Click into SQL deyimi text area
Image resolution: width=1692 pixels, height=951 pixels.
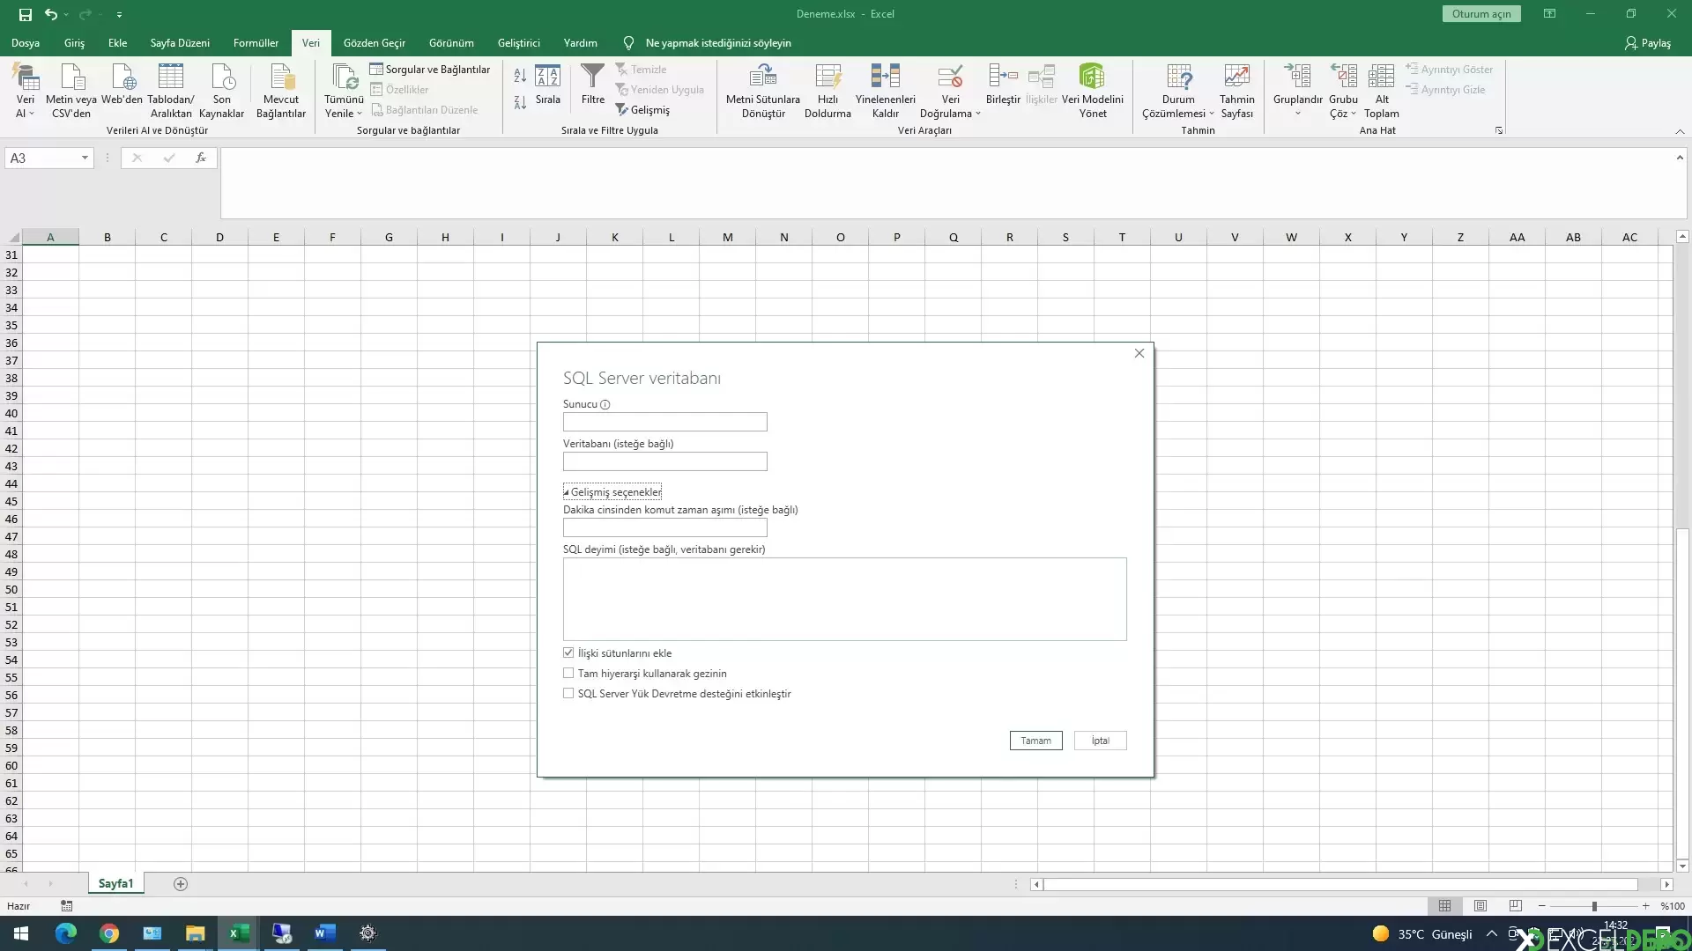(844, 600)
